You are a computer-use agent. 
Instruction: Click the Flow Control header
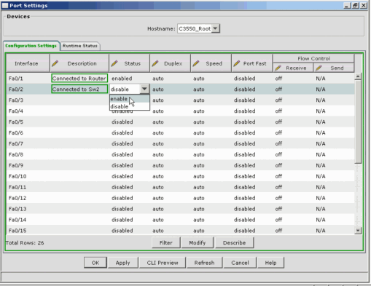[x=313, y=58]
